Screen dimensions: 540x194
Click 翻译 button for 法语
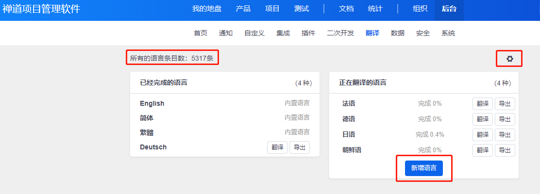[483, 103]
